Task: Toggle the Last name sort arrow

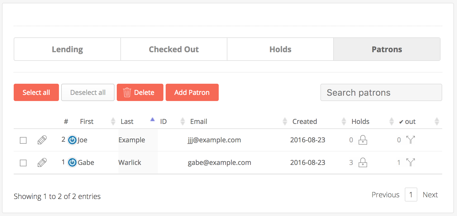Action: tap(152, 120)
